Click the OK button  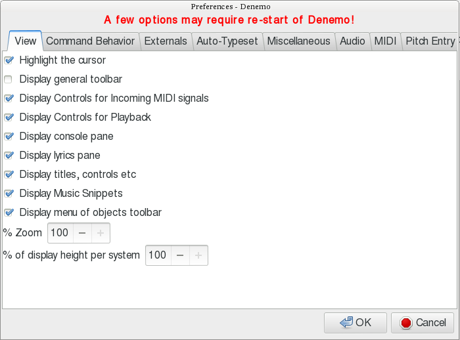356,322
